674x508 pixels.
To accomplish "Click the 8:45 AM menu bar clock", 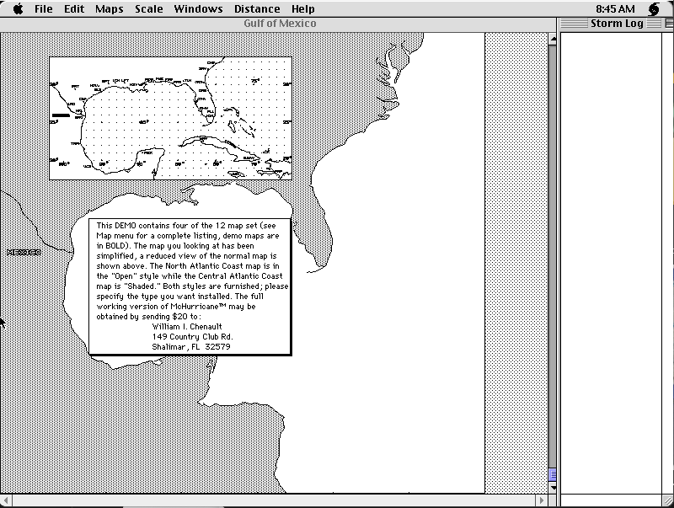I will [x=614, y=9].
